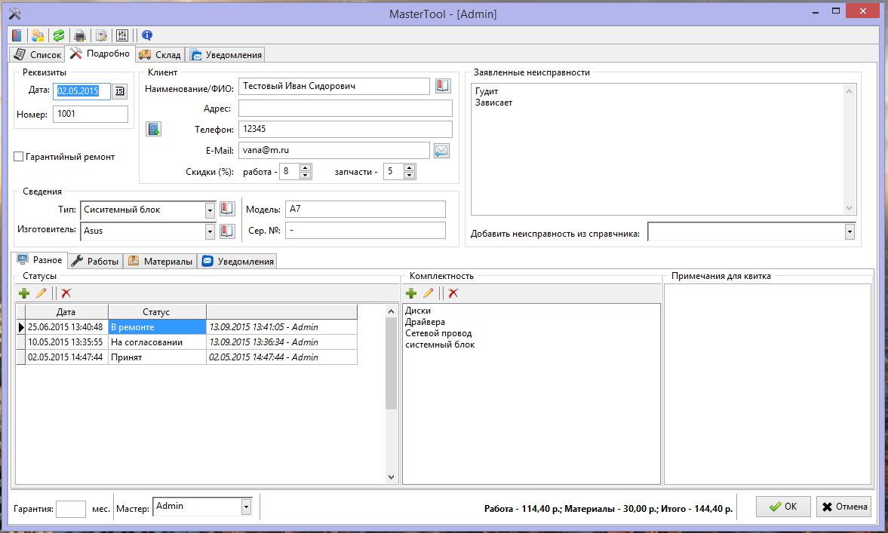The width and height of the screenshot is (888, 533).
Task: Open the Мастер dropdown
Action: point(247,507)
